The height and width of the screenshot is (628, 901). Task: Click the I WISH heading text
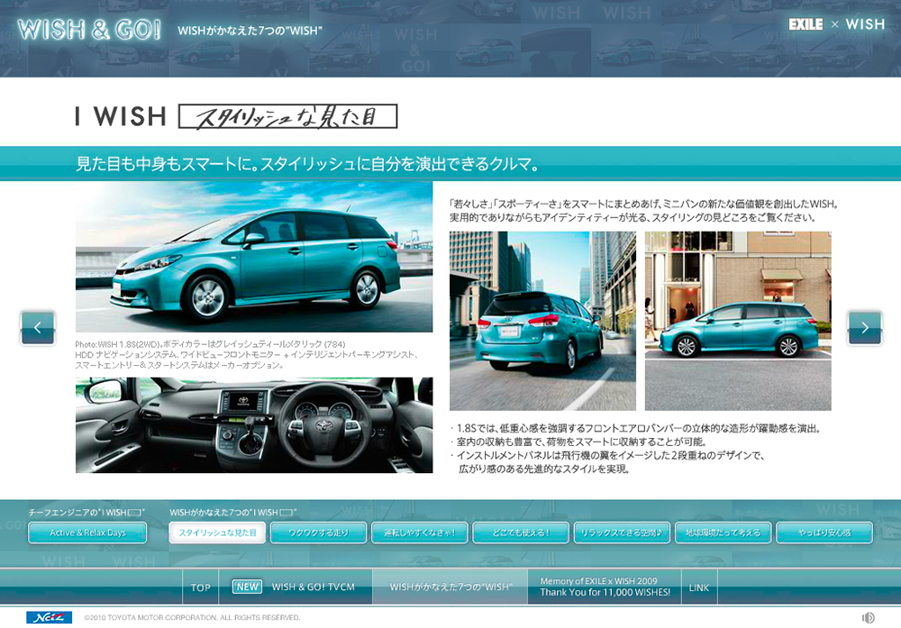(x=121, y=116)
